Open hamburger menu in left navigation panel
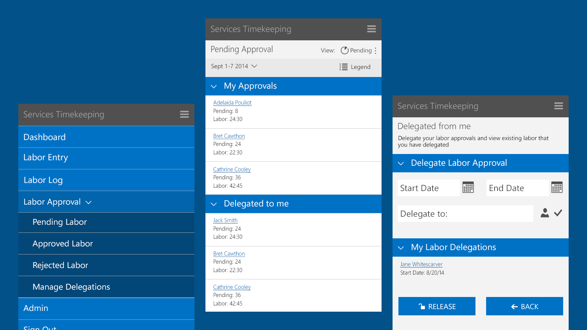 pyautogui.click(x=184, y=114)
